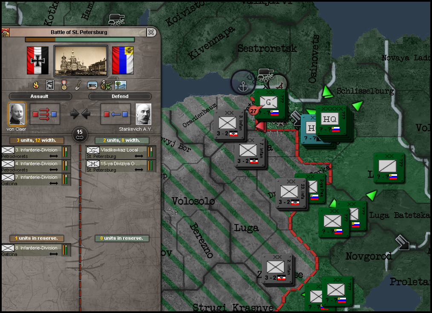432x313 pixels.
Task: Select attacker commander von Claer portrait
Action: click(x=17, y=114)
